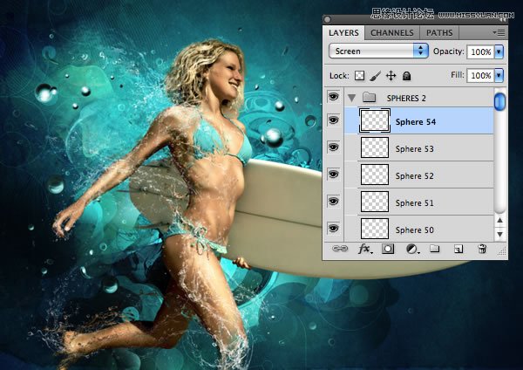Click the Sphere 50 layer thumbnail
523x370 pixels.
click(375, 229)
